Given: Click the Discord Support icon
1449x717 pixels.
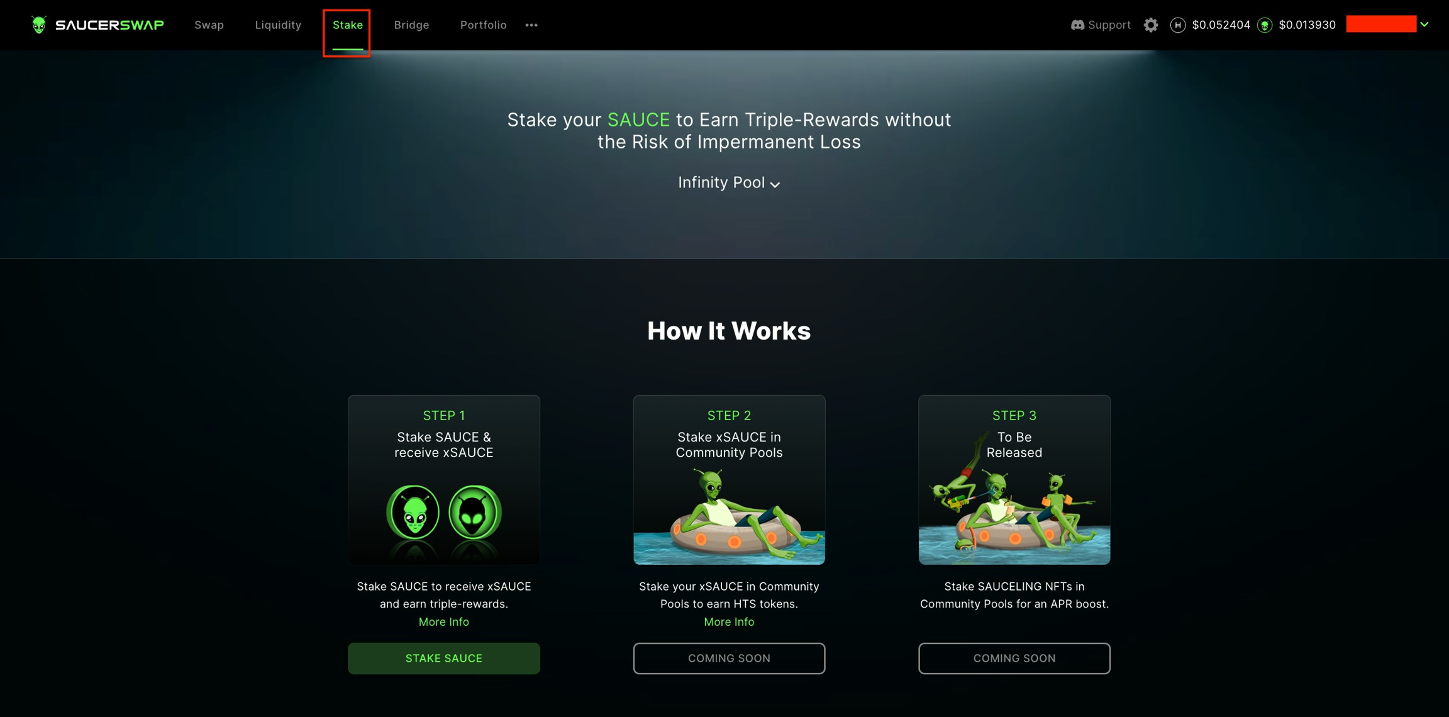Looking at the screenshot, I should point(1077,25).
